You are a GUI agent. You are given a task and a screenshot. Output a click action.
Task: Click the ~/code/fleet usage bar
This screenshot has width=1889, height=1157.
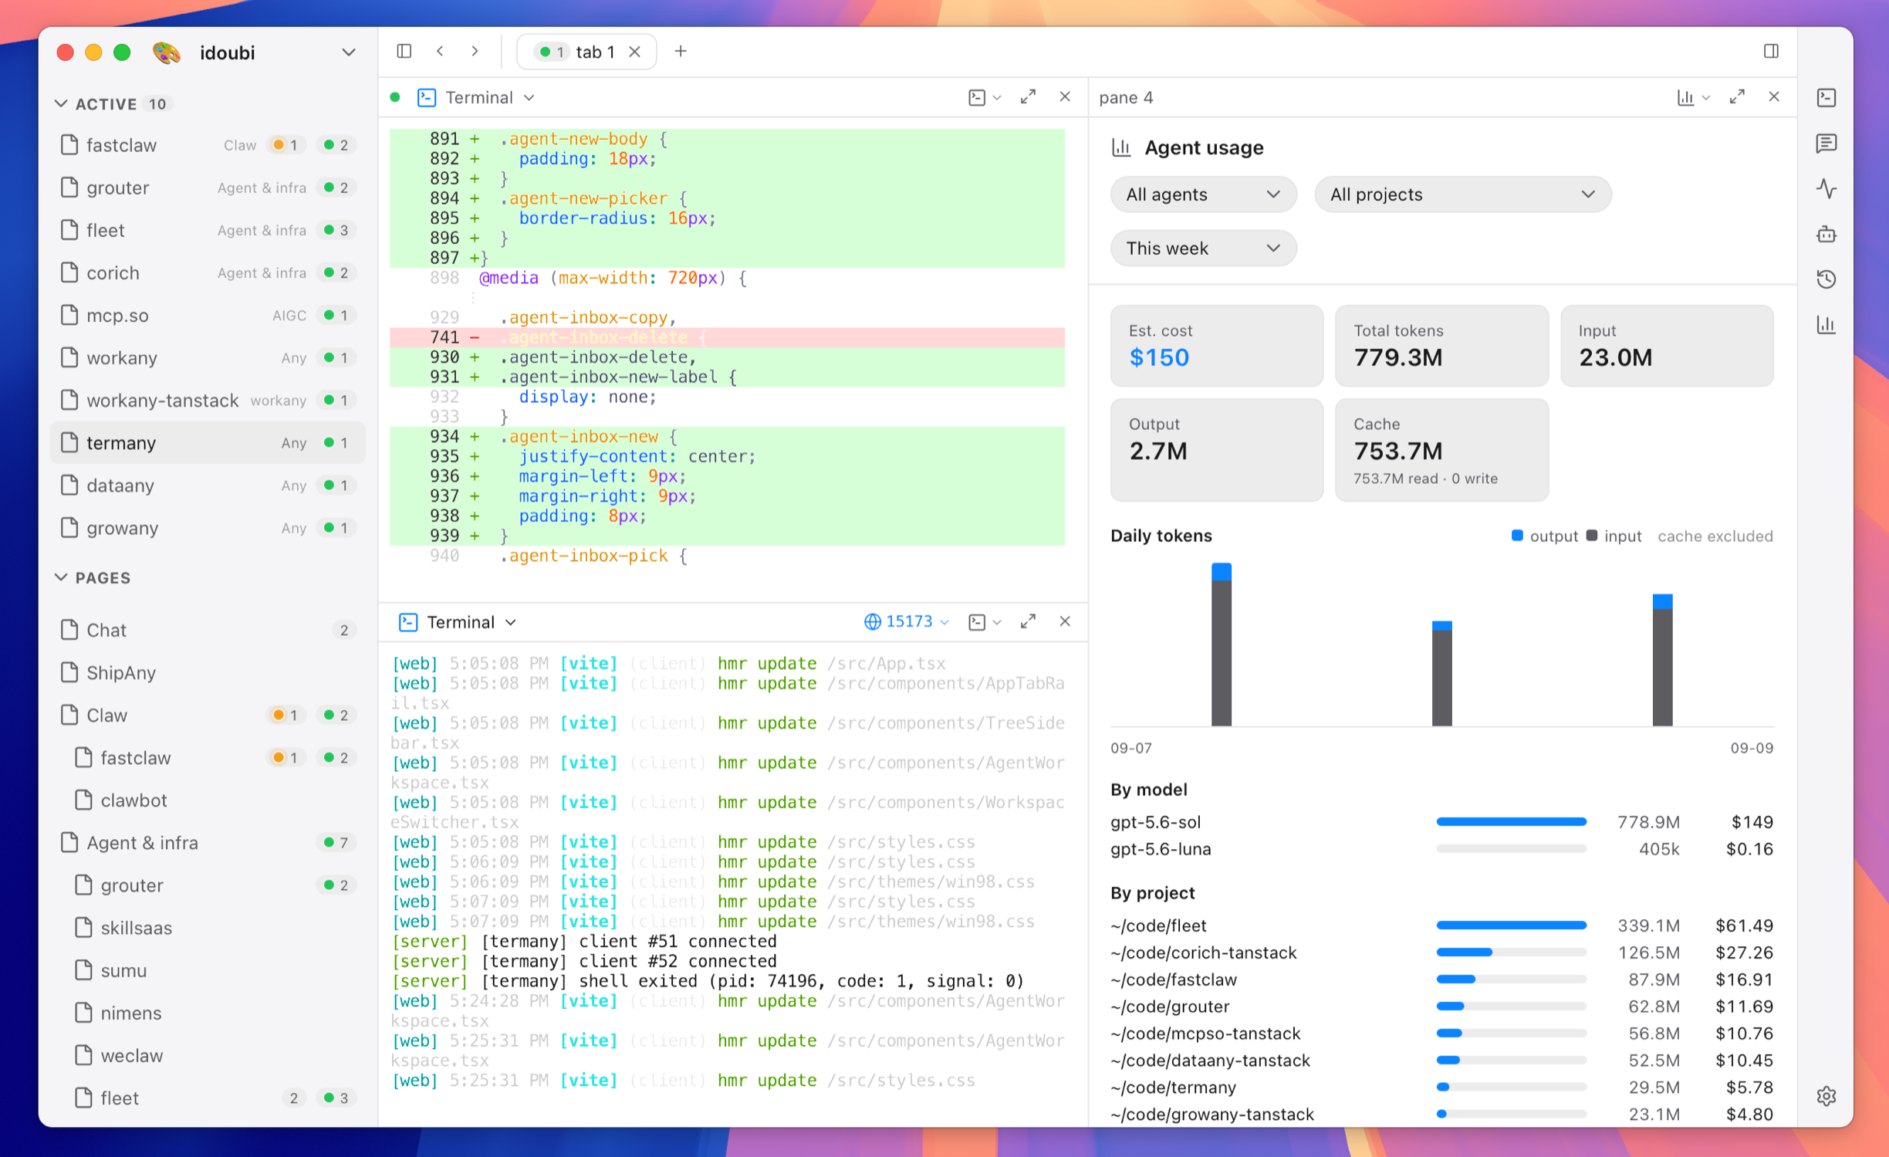pyautogui.click(x=1511, y=925)
